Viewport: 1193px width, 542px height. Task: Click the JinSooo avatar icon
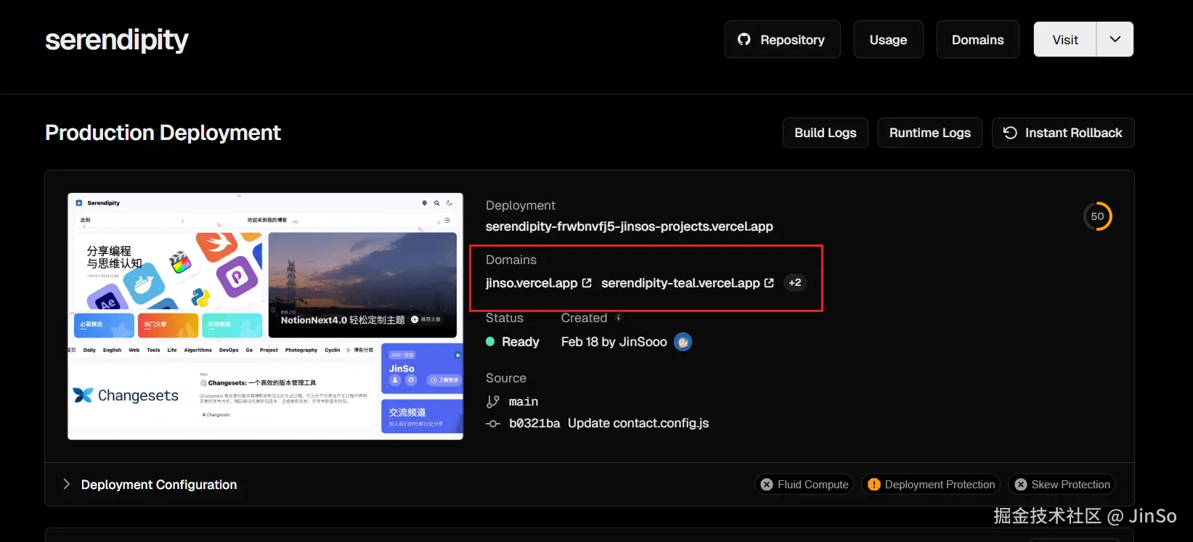pos(683,342)
